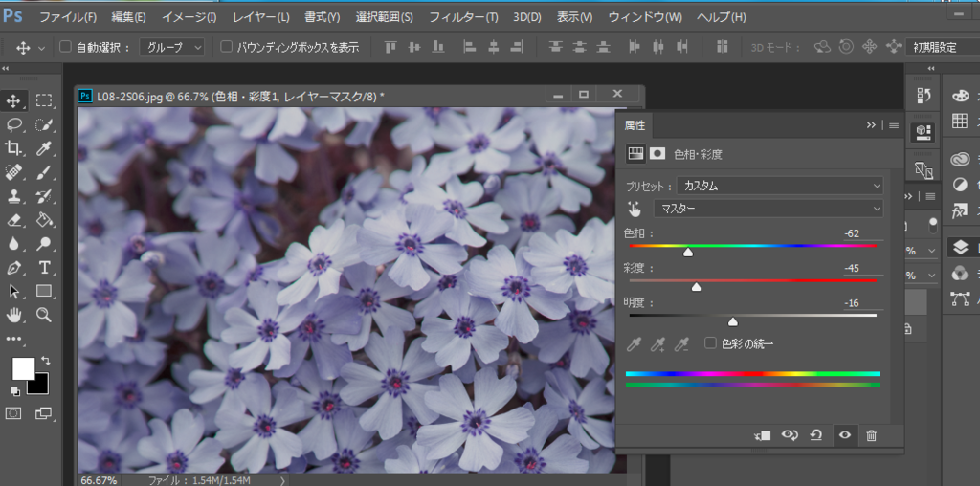
Task: Reset to default foreground and background colors
Action: 15,391
